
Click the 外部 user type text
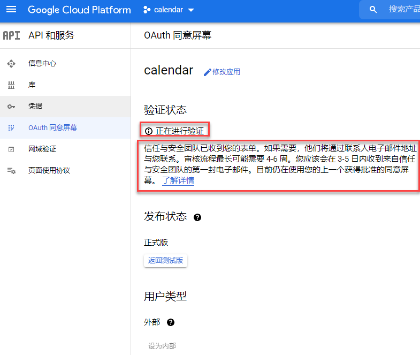pos(152,322)
